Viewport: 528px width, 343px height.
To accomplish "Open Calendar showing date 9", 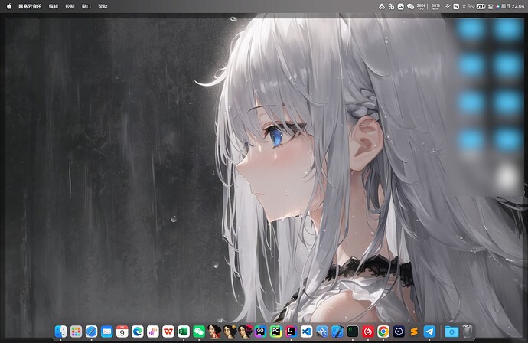I will [x=122, y=332].
